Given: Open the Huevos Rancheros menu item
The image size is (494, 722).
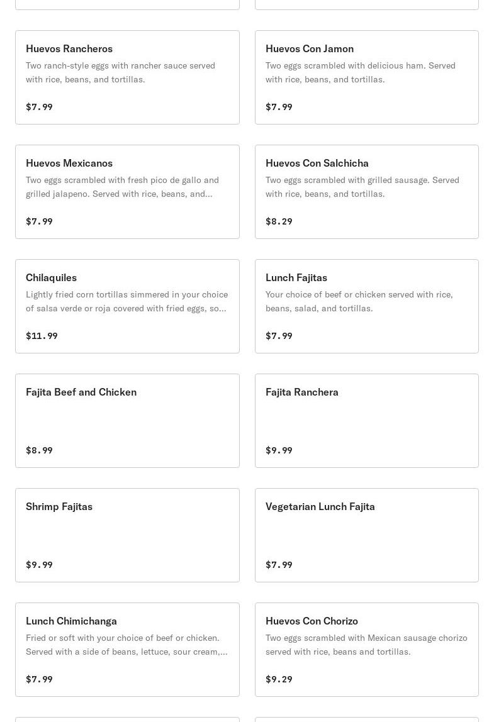Looking at the screenshot, I should (x=69, y=48).
